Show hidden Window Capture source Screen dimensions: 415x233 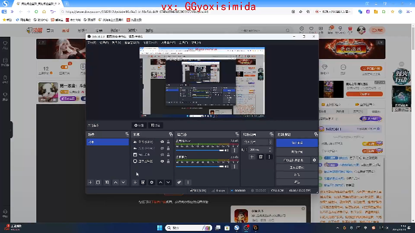click(162, 154)
